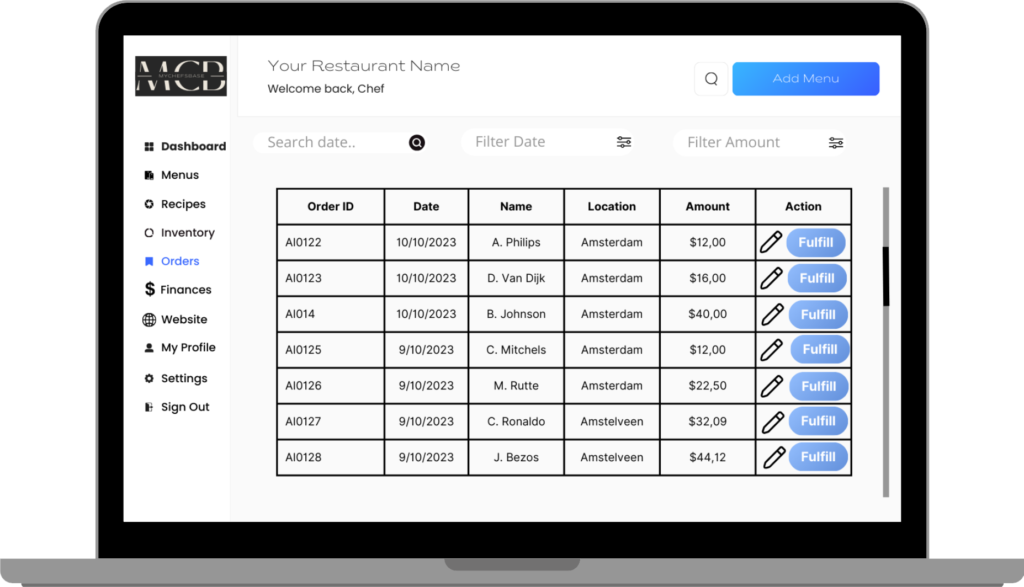Image resolution: width=1024 pixels, height=587 pixels.
Task: Edit order AI0125 with pencil icon
Action: click(772, 350)
